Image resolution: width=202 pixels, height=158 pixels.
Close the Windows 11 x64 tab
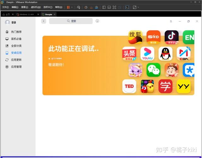pyautogui.click(x=38, y=15)
